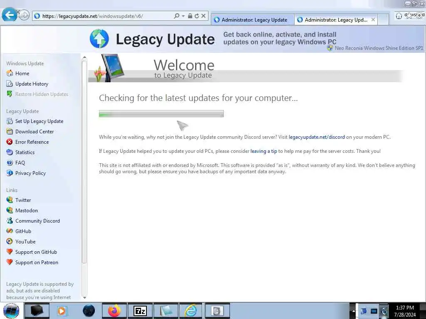Click the Stop loading X in address bar
The image size is (426, 319).
tap(203, 16)
